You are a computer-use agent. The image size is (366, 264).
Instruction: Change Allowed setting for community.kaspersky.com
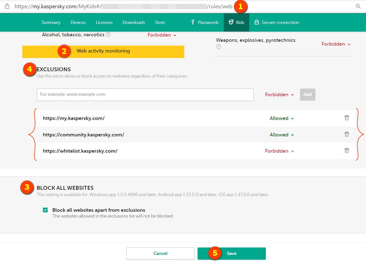click(282, 135)
